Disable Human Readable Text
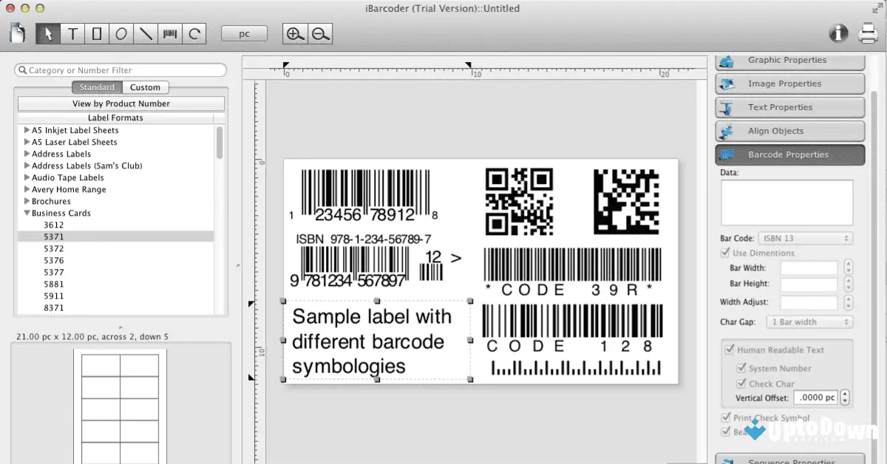887x464 pixels. click(731, 349)
